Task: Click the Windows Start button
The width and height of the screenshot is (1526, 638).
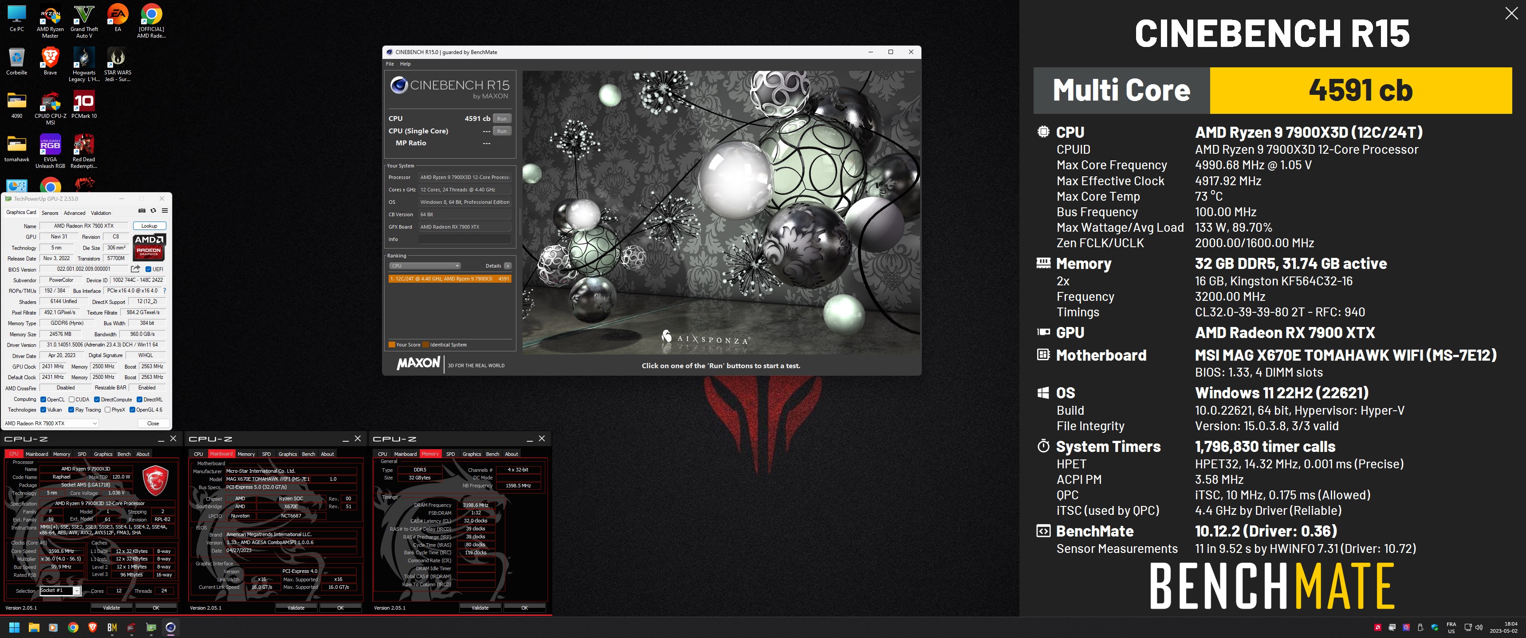Action: (14, 627)
